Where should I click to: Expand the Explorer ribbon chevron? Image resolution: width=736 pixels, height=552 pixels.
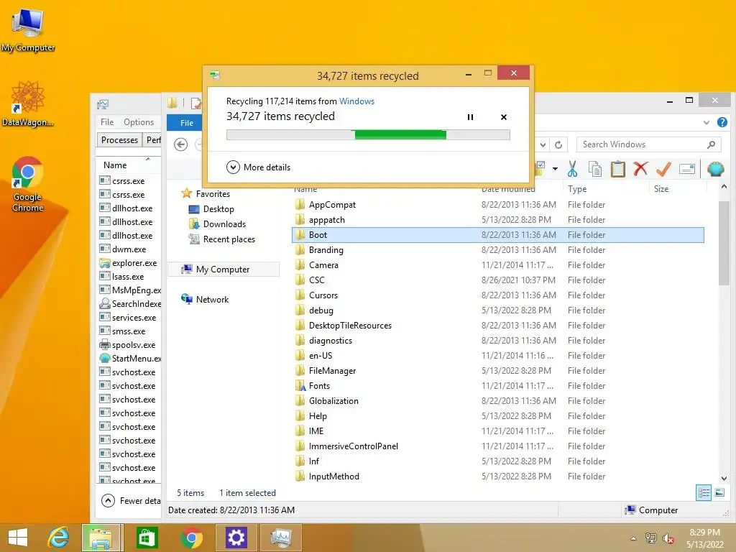point(707,122)
